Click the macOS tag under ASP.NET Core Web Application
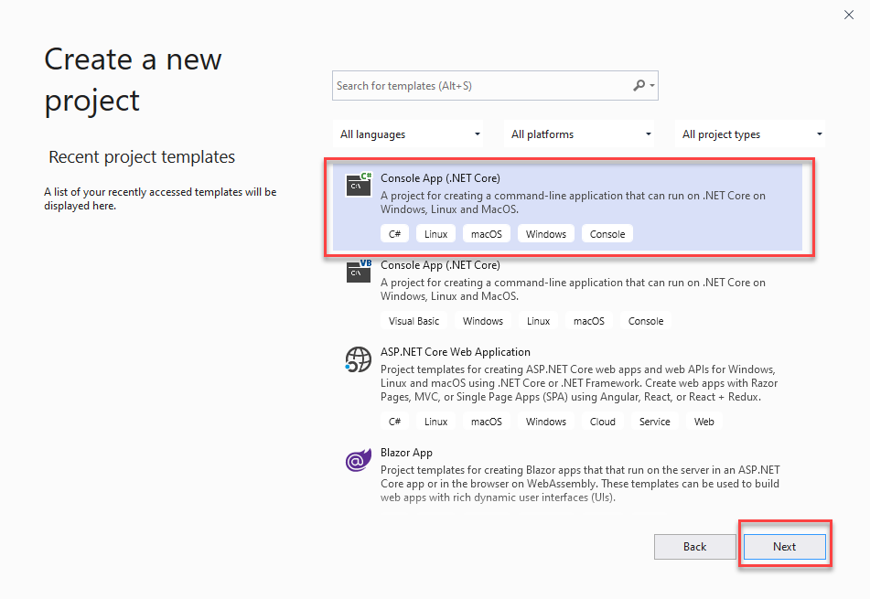870x599 pixels. coord(487,422)
